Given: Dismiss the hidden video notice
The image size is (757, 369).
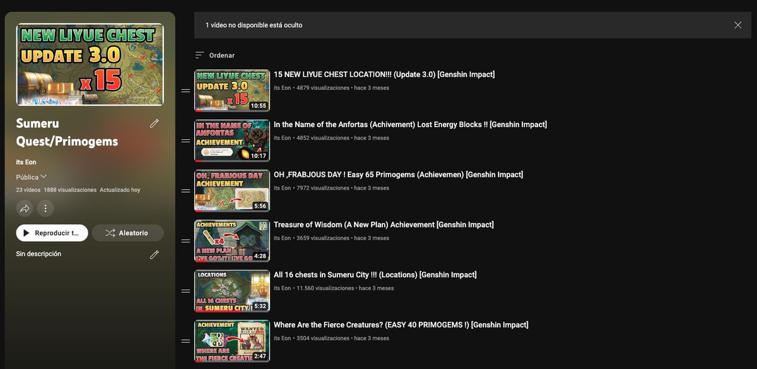Looking at the screenshot, I should click(738, 25).
